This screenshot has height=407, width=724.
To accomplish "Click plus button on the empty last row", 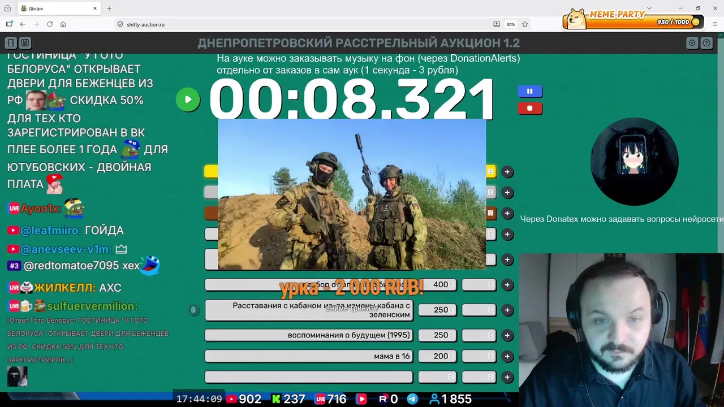I will (x=507, y=377).
